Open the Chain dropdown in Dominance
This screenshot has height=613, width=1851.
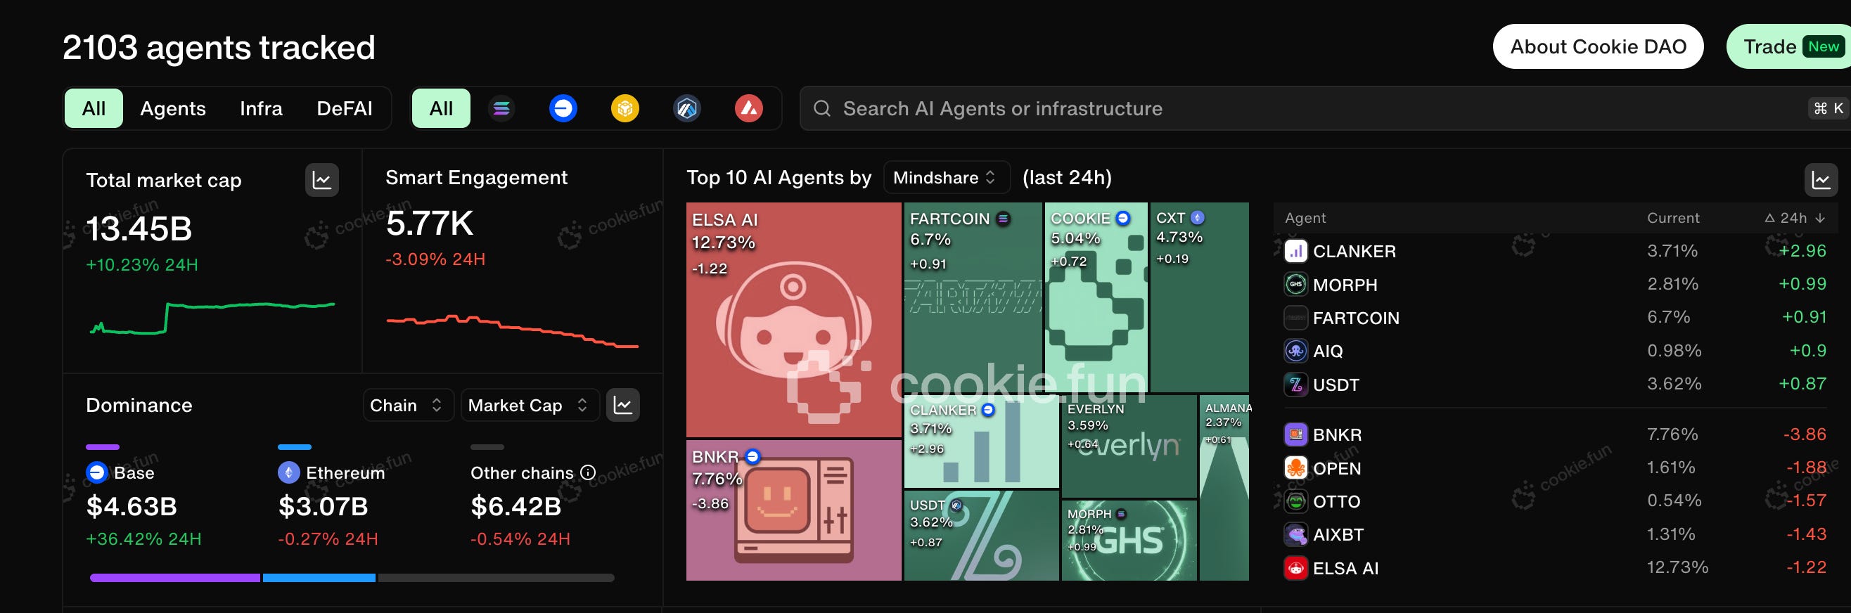click(407, 406)
